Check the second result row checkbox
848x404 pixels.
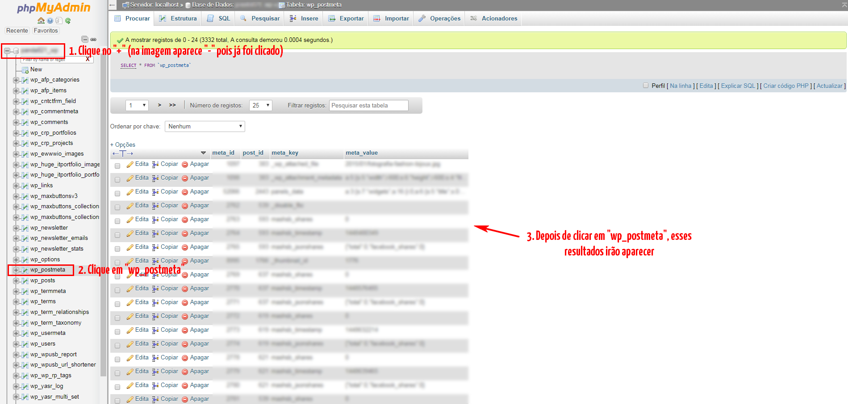coord(117,180)
